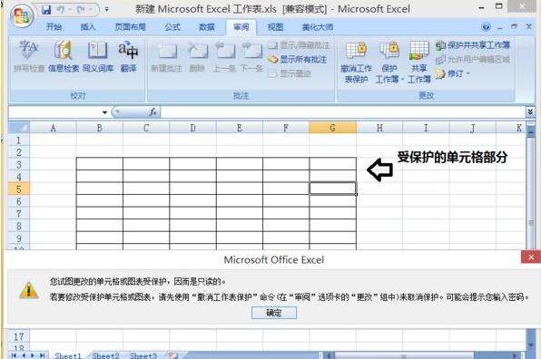The width and height of the screenshot is (541, 359).
Task: Go to next comment 下一条
Action: pyautogui.click(x=251, y=56)
